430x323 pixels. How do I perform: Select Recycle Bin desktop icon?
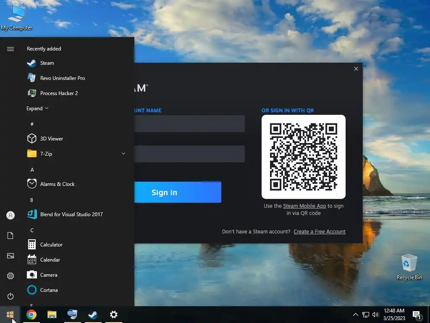click(x=409, y=267)
